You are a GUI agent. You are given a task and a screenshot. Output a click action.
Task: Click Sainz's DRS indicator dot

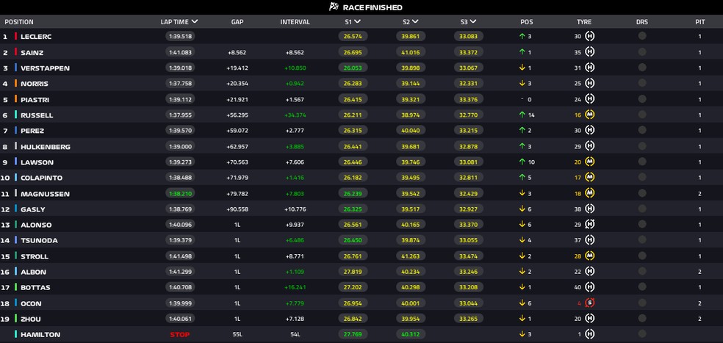[x=642, y=51]
